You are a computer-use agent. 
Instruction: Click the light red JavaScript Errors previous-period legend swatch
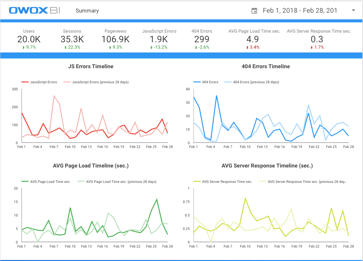66,82
